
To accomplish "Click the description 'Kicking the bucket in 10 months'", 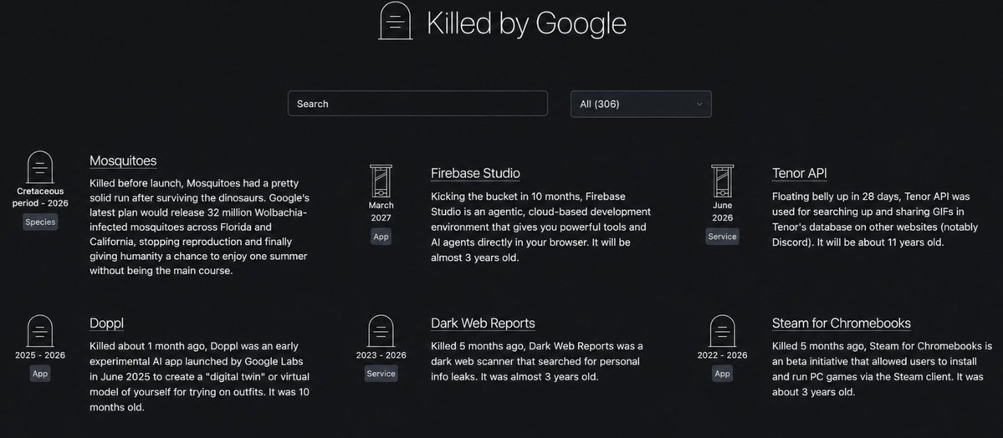I will [x=540, y=227].
